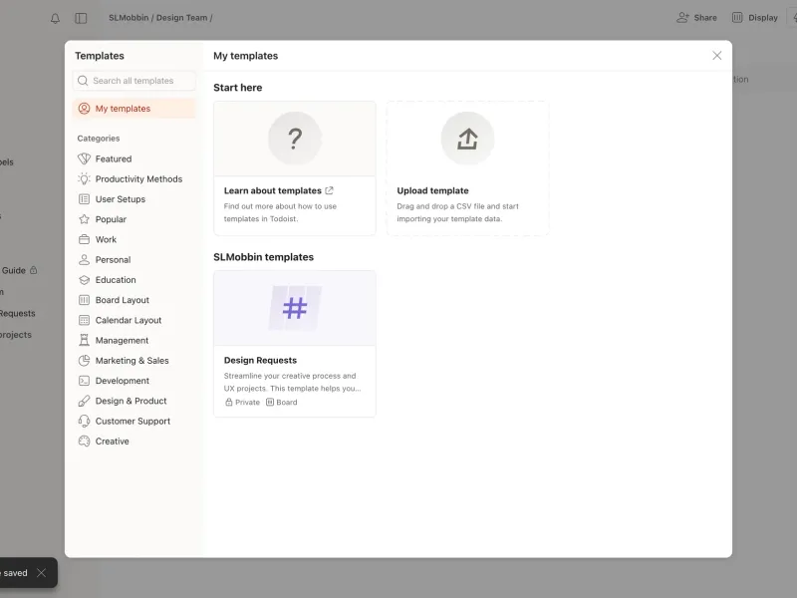The image size is (797, 598).
Task: Select My templates in sidebar
Action: click(134, 109)
